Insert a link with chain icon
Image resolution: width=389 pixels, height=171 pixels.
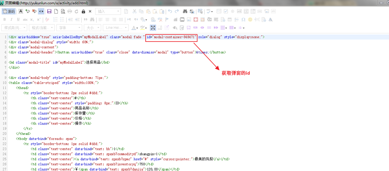coord(153,19)
